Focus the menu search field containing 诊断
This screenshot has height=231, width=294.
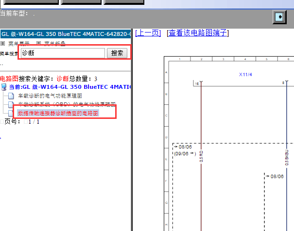(x=63, y=53)
